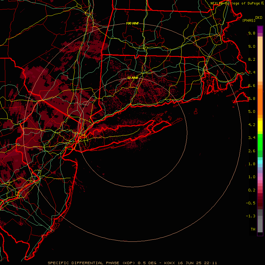Select the 6.6 scale value
The height and width of the screenshot is (265, 265).
click(x=252, y=85)
